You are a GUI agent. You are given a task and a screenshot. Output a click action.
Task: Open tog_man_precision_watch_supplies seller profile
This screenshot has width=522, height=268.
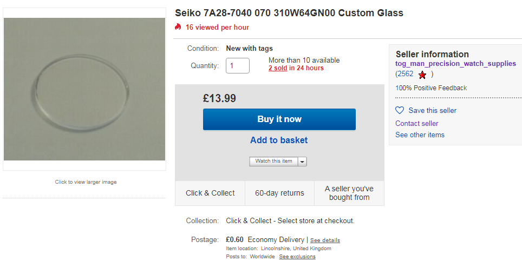[455, 64]
